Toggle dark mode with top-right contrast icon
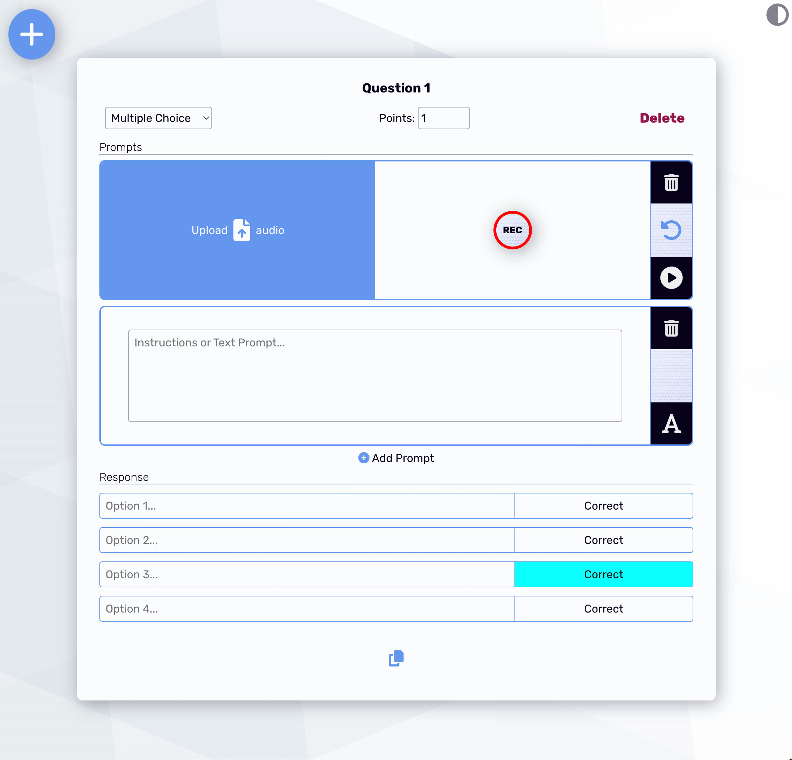The height and width of the screenshot is (760, 792). [x=777, y=15]
